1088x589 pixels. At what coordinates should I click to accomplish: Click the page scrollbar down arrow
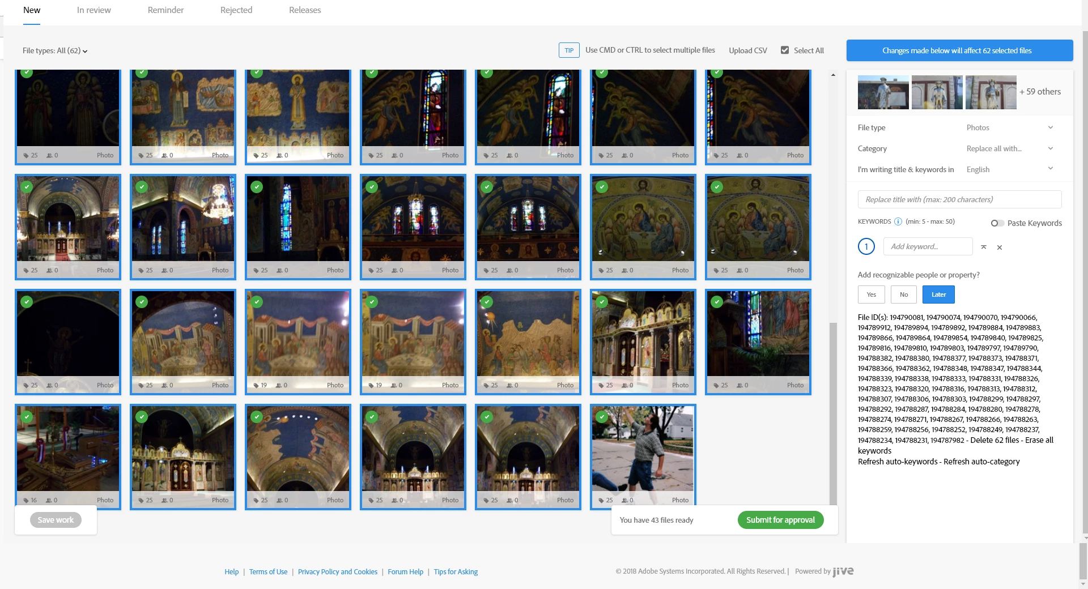pyautogui.click(x=1083, y=584)
